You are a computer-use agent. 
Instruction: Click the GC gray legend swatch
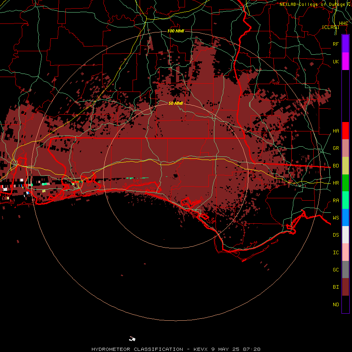pos(345,269)
